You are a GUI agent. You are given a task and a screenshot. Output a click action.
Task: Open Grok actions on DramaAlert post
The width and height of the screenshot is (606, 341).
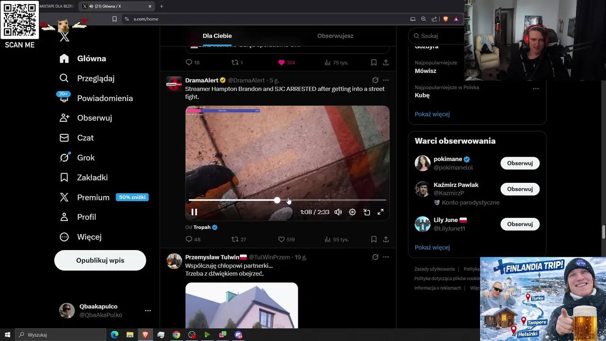375,81
